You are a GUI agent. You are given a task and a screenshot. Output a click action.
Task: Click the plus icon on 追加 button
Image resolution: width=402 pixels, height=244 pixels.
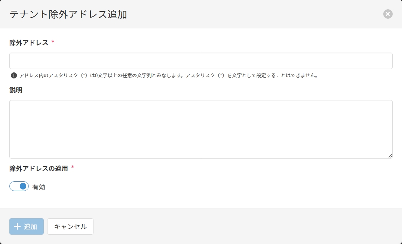point(17,226)
